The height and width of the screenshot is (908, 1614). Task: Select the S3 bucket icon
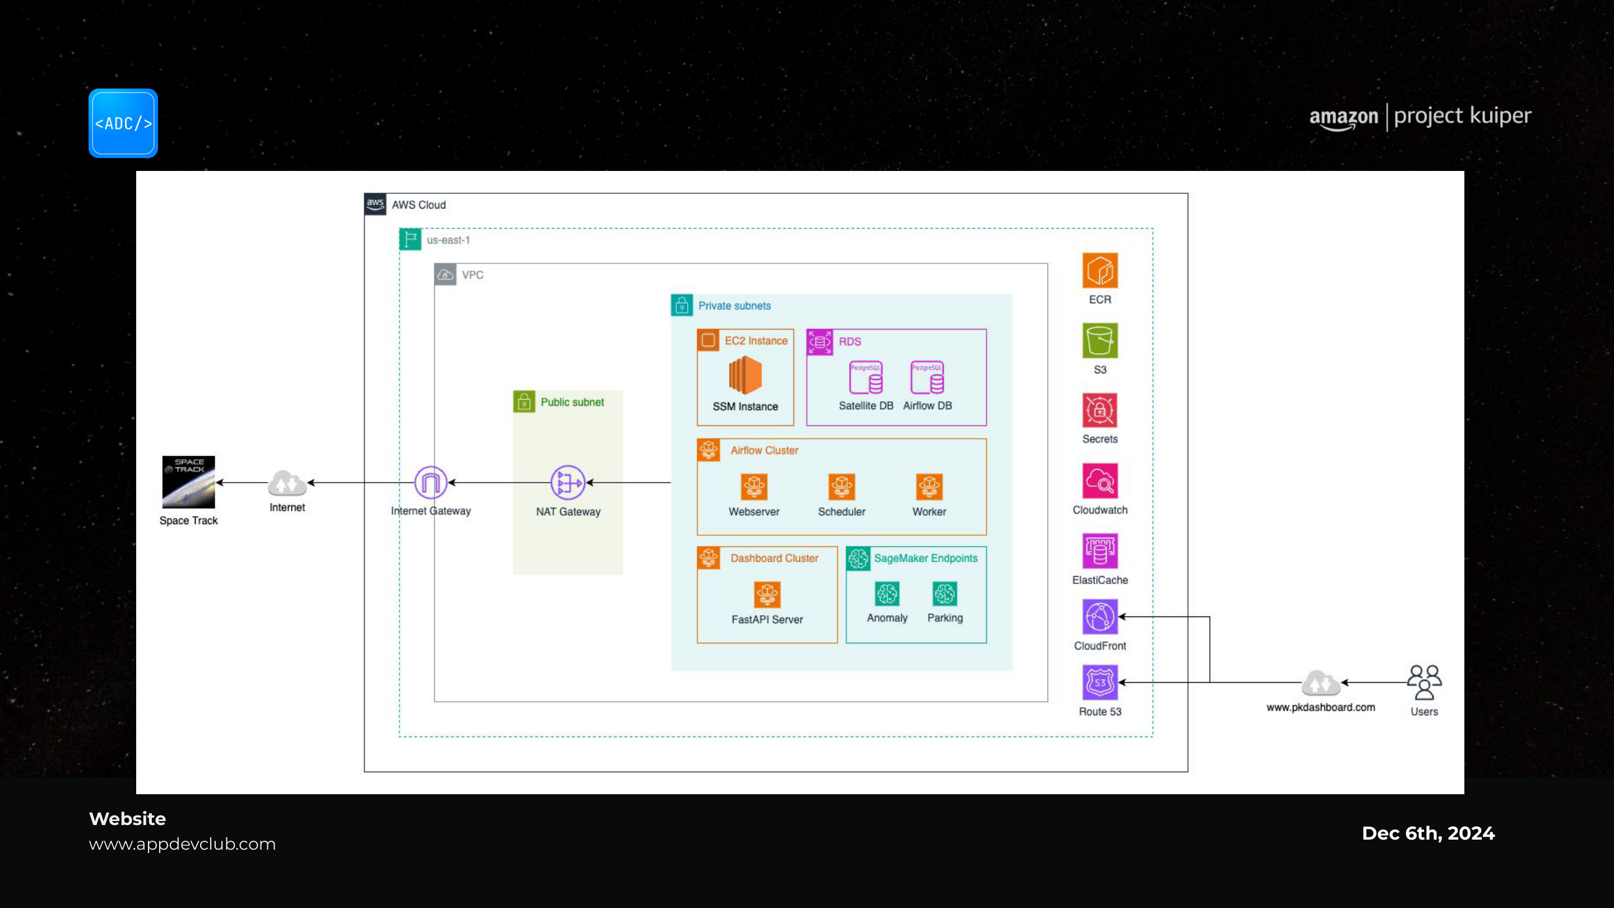[x=1100, y=341]
